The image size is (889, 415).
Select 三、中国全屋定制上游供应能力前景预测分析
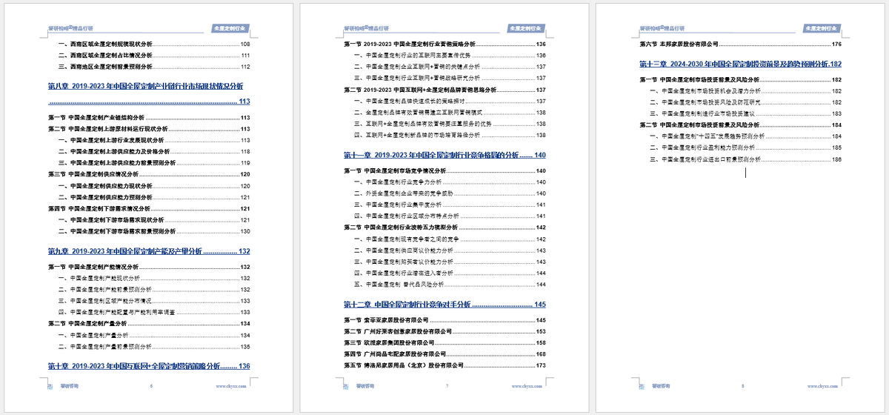(155, 162)
